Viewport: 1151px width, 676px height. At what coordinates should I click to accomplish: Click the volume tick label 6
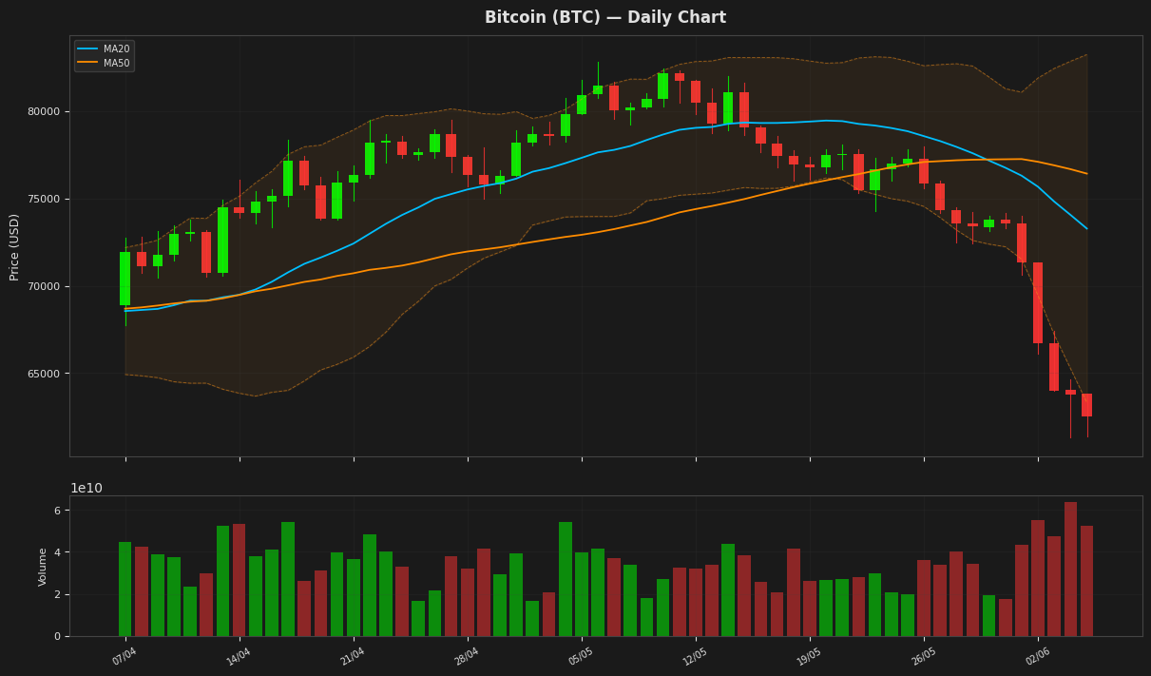tap(56, 511)
